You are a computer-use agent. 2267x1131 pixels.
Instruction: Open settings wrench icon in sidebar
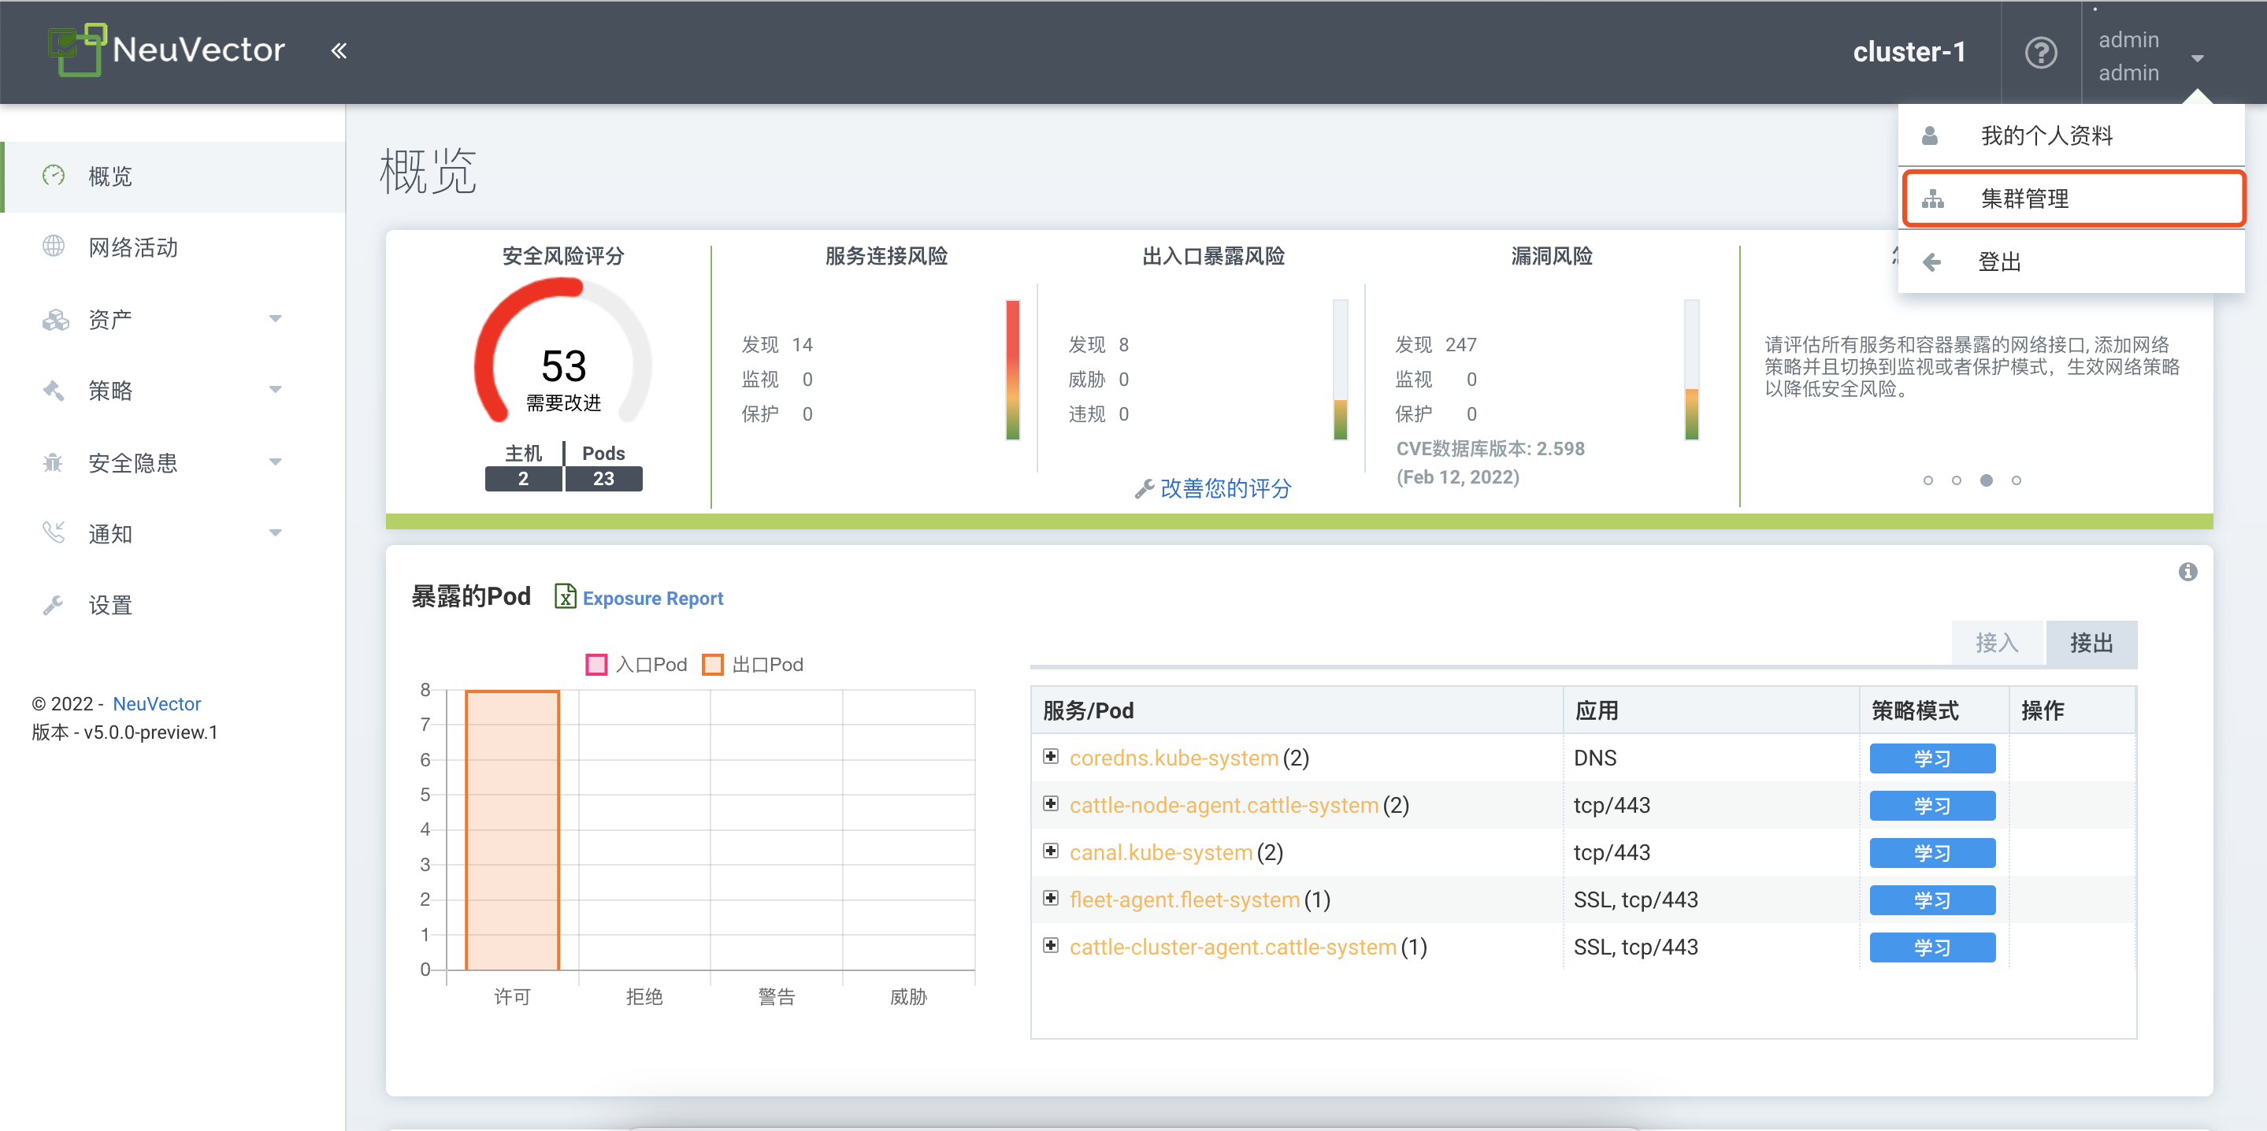tap(54, 605)
